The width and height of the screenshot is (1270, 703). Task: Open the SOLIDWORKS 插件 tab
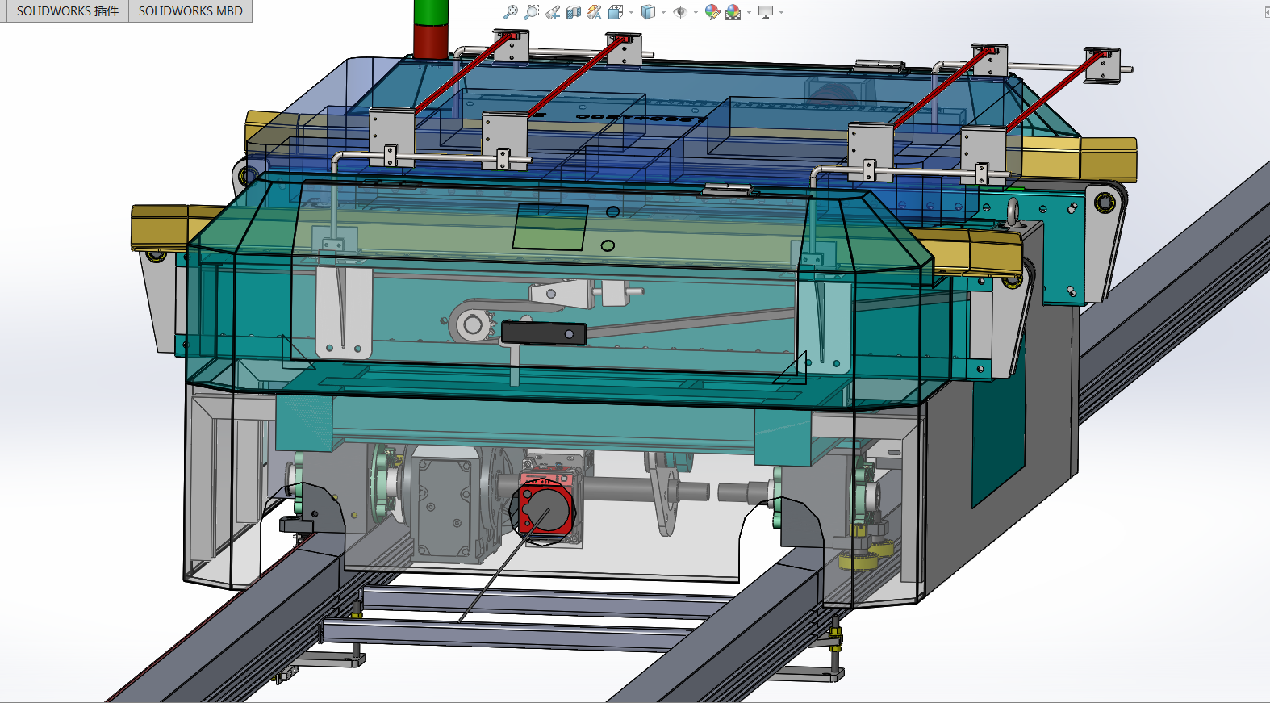pyautogui.click(x=67, y=11)
